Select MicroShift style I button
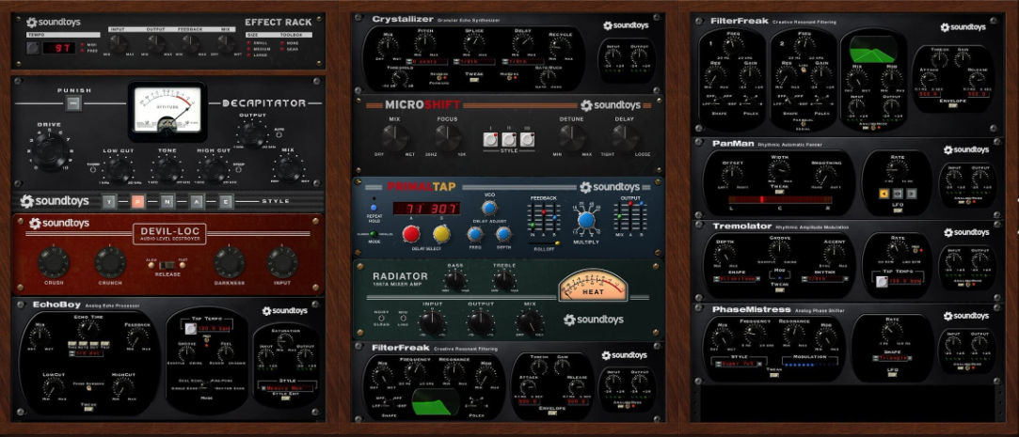1019x437 pixels. coord(490,139)
